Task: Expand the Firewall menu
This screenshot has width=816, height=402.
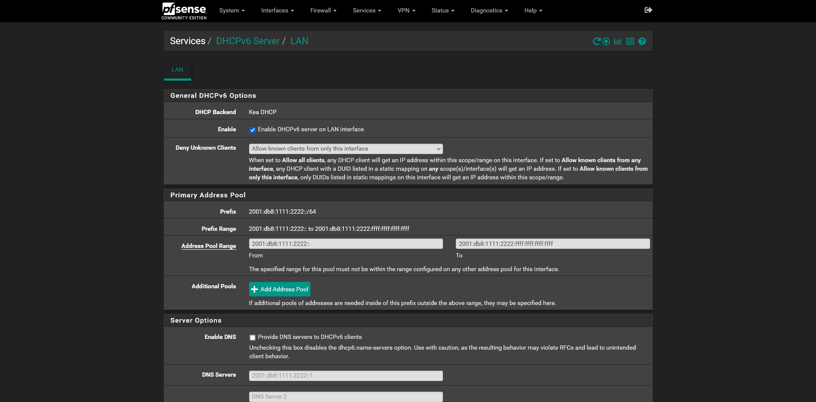Action: tap(323, 10)
